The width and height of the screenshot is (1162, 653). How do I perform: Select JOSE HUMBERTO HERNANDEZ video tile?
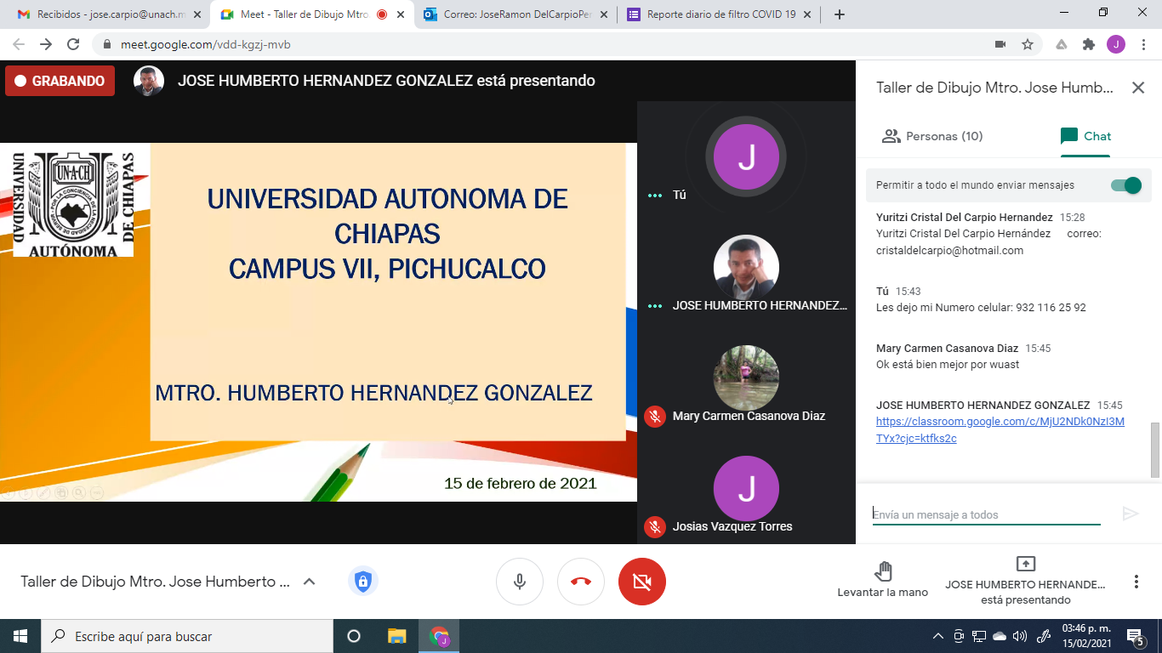tap(746, 268)
